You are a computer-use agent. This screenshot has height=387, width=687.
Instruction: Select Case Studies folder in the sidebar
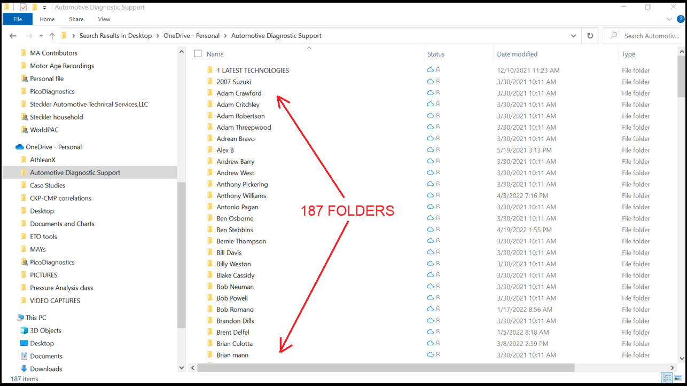click(x=47, y=185)
